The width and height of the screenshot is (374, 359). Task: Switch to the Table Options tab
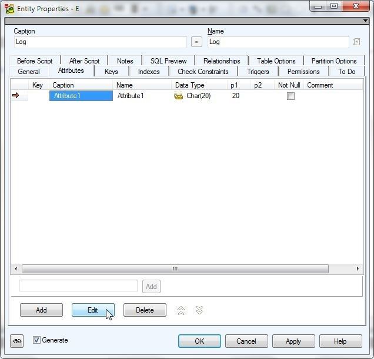point(276,61)
